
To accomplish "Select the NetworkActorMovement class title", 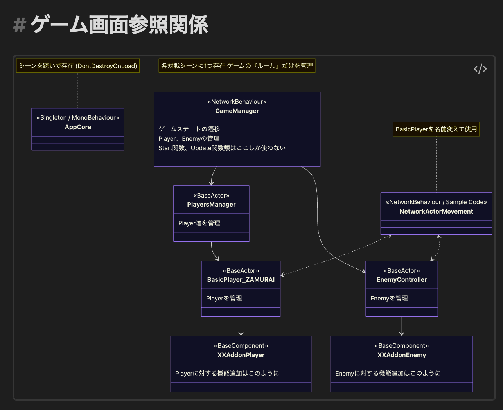I will (436, 212).
